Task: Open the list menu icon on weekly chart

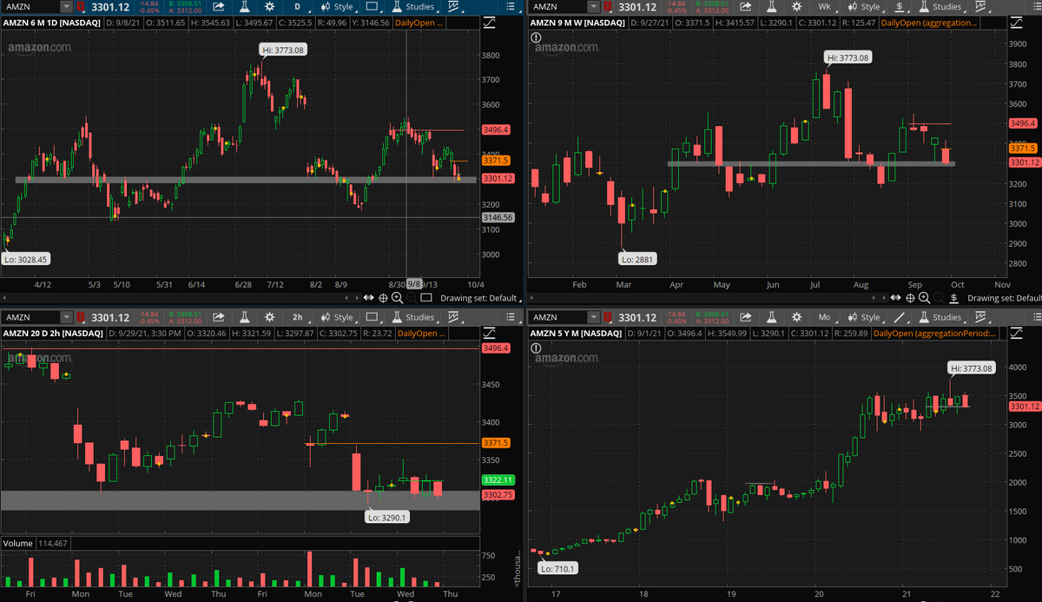Action: pos(1038,7)
